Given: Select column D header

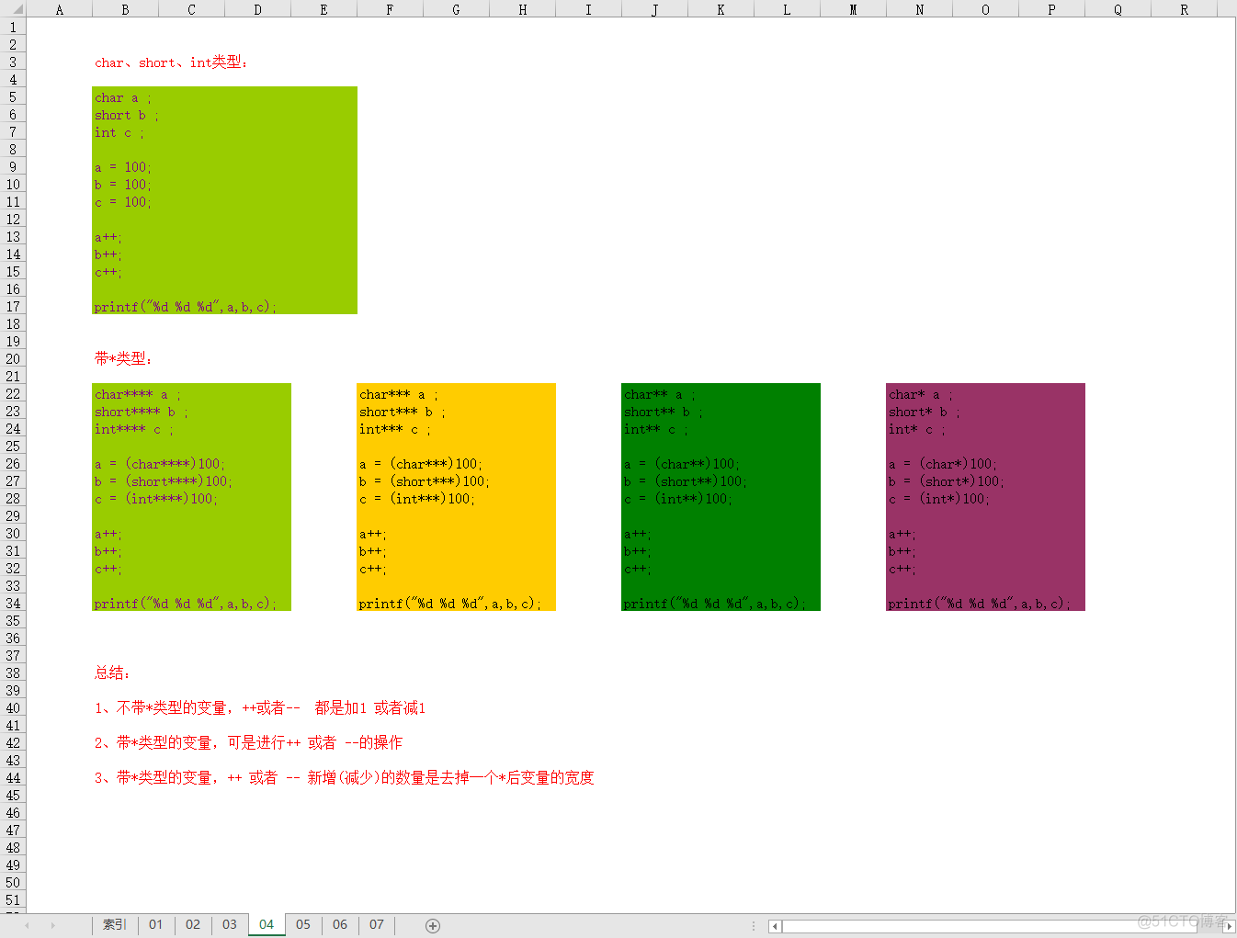Looking at the screenshot, I should pos(257,9).
